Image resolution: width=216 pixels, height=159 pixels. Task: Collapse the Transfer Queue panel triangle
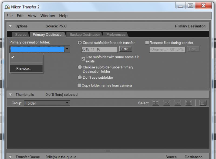(11, 157)
